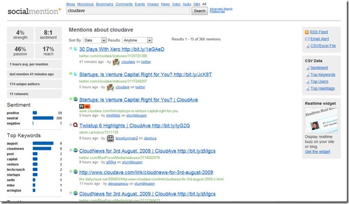Click the 8:1 sentiment score box
The height and width of the screenshot is (204, 349).
click(48, 35)
